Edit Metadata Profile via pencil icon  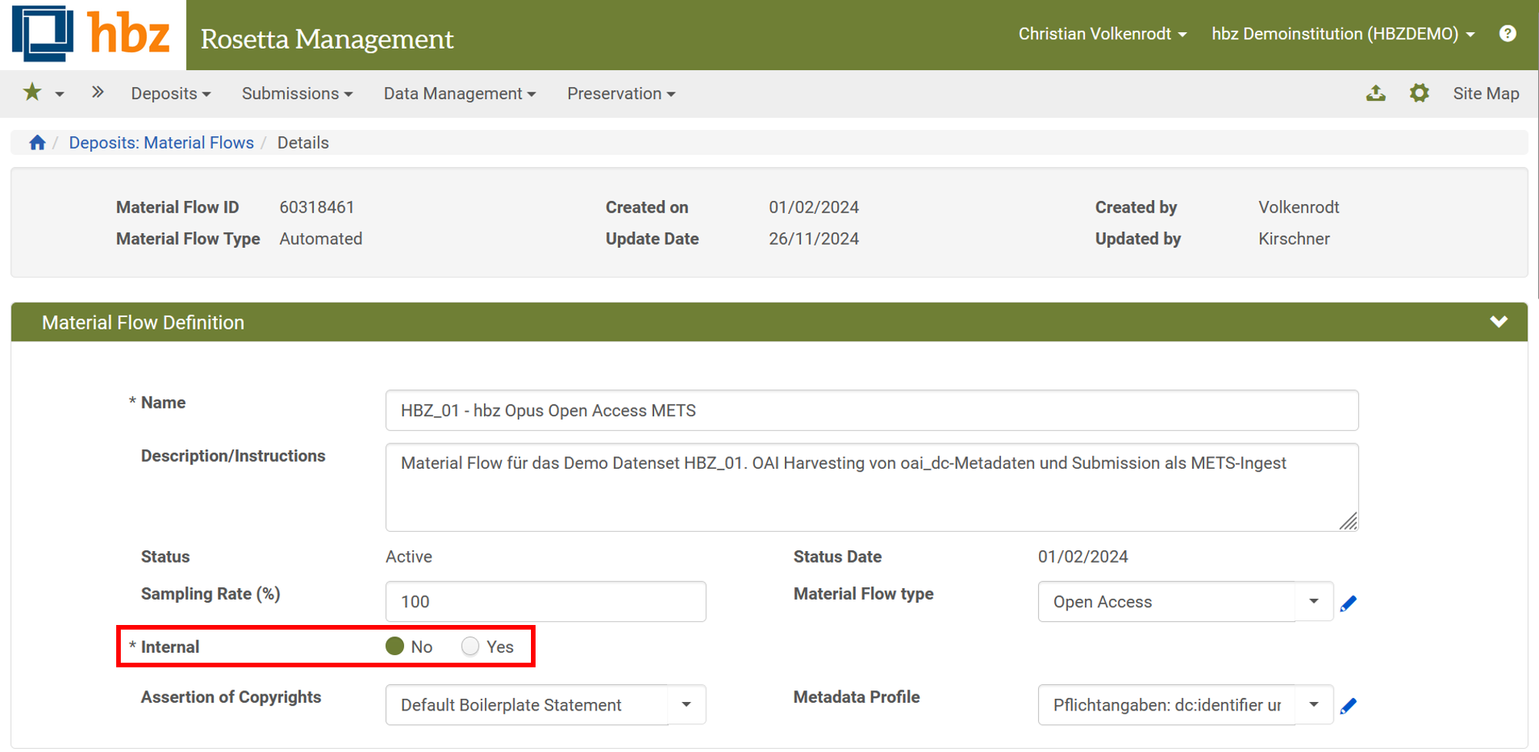1349,704
